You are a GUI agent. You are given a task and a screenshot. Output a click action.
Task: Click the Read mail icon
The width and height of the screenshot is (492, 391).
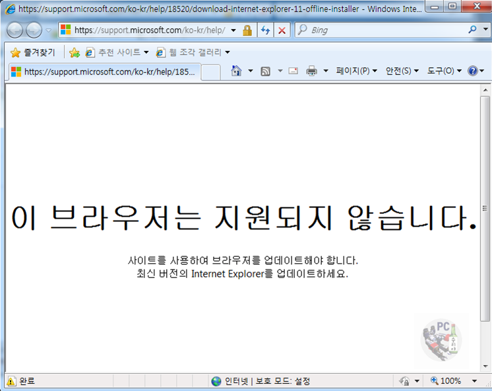tap(293, 71)
